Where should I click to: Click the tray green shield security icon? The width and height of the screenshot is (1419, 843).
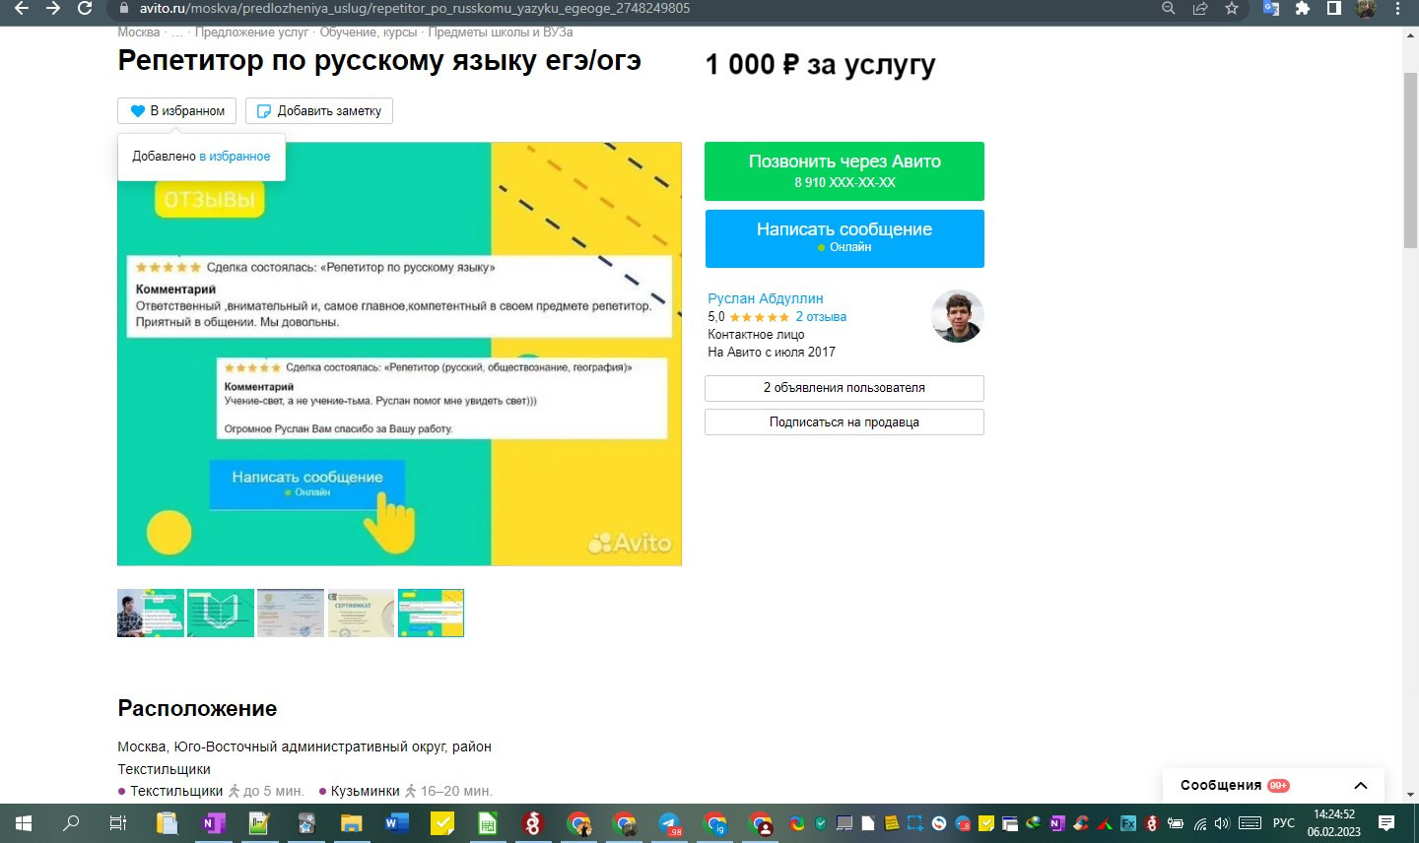tap(821, 823)
